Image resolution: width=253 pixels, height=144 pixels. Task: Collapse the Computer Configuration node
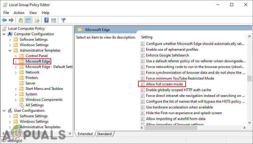(5, 34)
